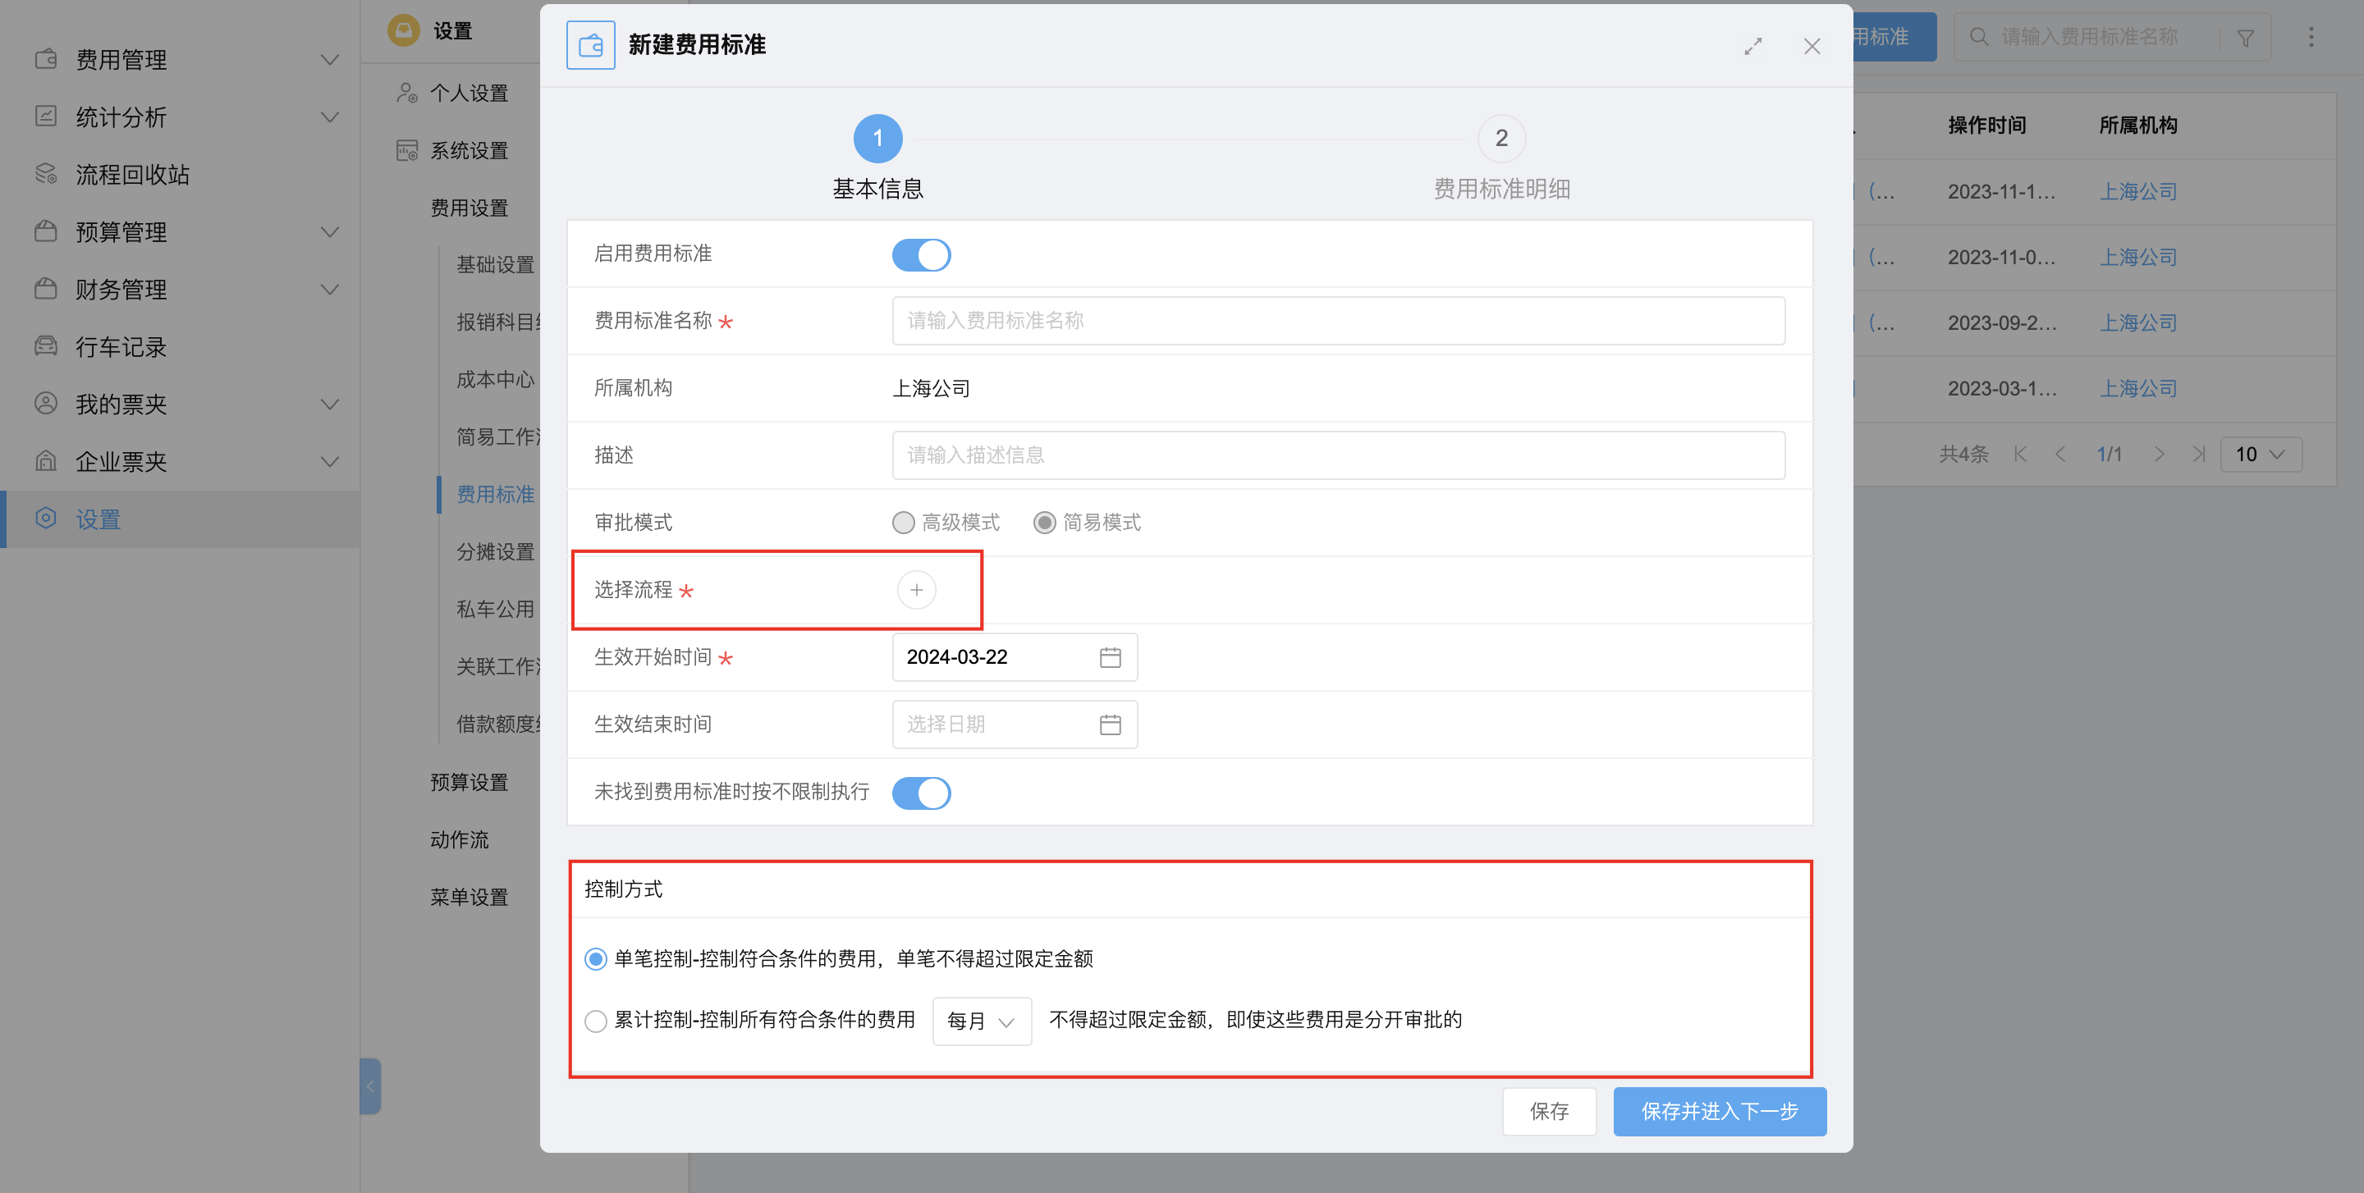Click the 统计分析 chart icon

[46, 117]
